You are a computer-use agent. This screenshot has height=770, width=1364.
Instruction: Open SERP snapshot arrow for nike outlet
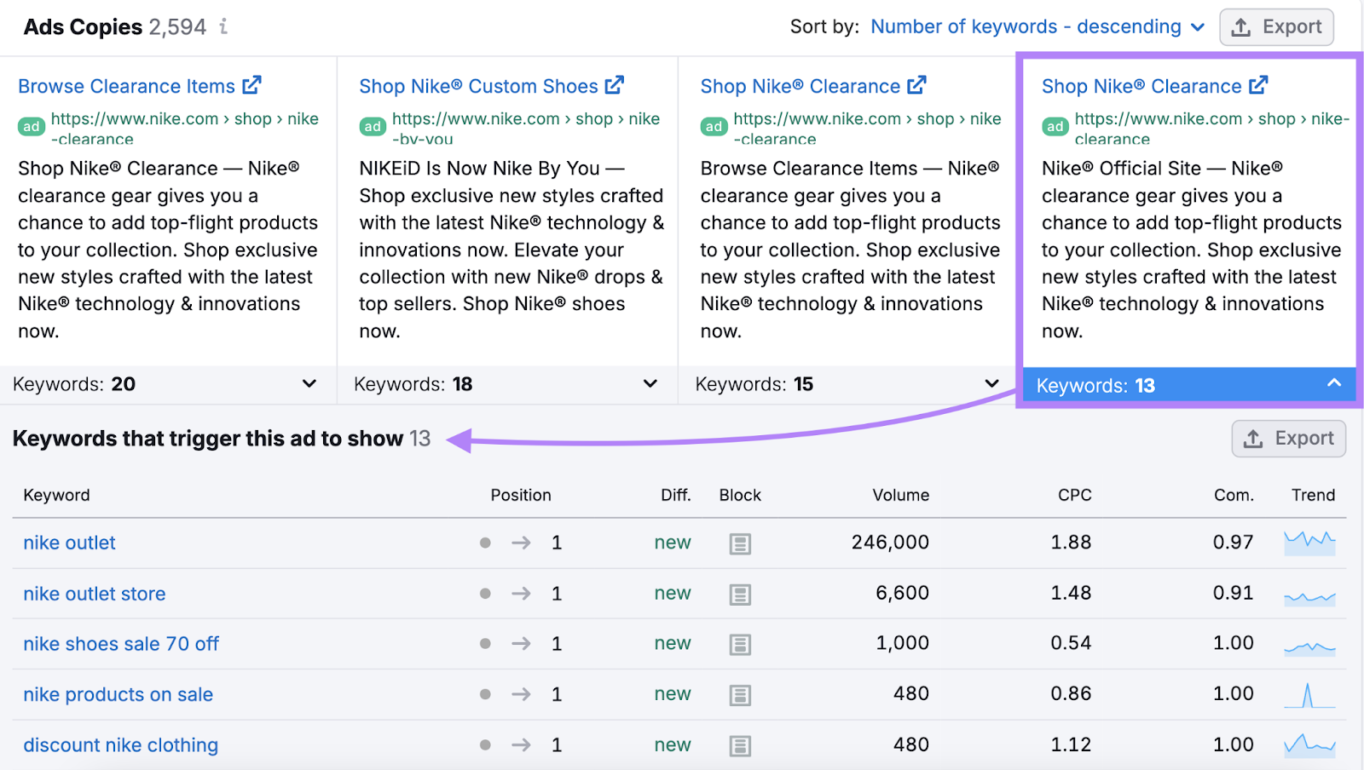(x=521, y=543)
